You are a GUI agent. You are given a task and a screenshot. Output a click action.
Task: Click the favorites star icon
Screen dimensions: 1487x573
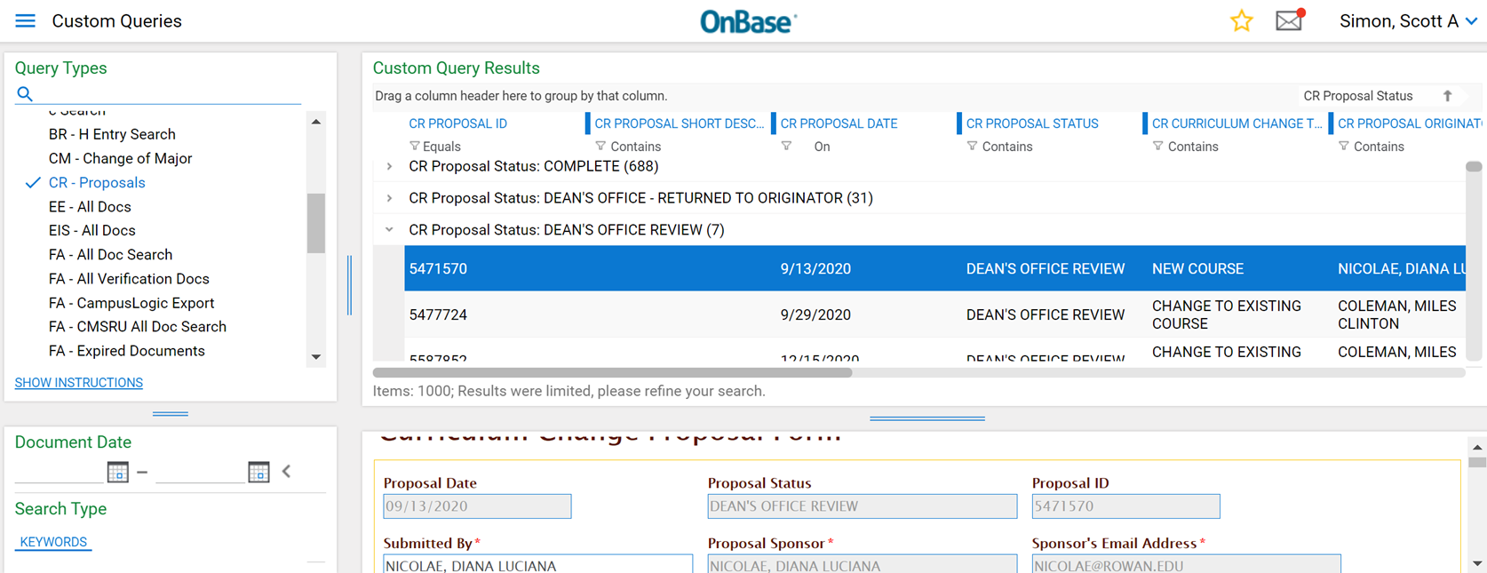coord(1241,20)
